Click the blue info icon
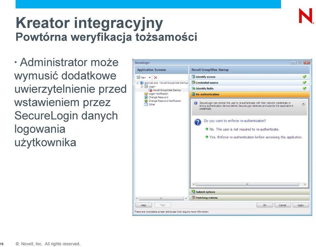Screen dimensions: 316x247 [196, 103]
